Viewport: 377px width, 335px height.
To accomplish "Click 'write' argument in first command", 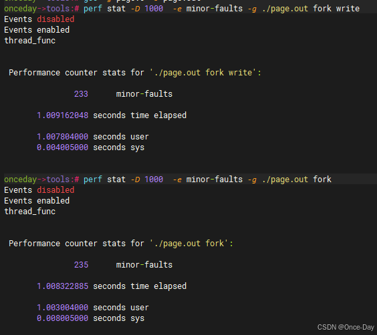I will click(x=348, y=9).
